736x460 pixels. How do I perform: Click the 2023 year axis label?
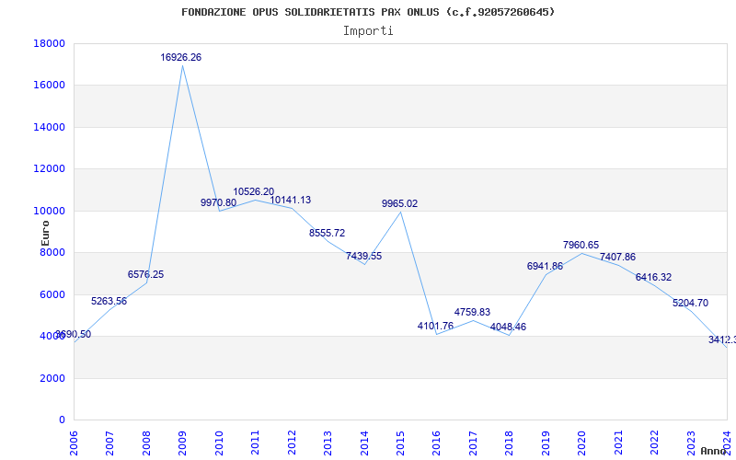point(691,443)
